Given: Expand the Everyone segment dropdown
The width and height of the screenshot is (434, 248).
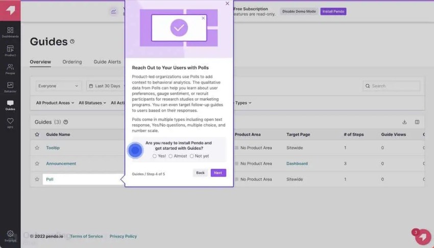Looking at the screenshot, I should click(x=59, y=86).
